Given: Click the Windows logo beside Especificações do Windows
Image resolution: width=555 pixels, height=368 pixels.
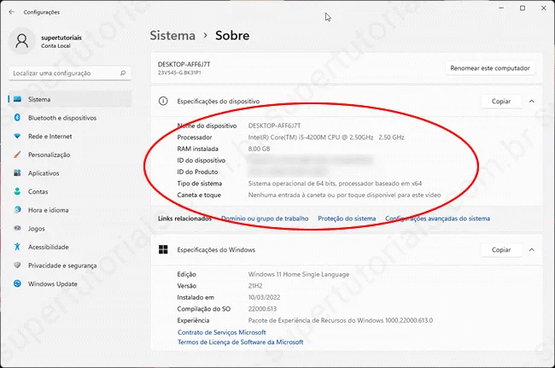Looking at the screenshot, I should 163,250.
